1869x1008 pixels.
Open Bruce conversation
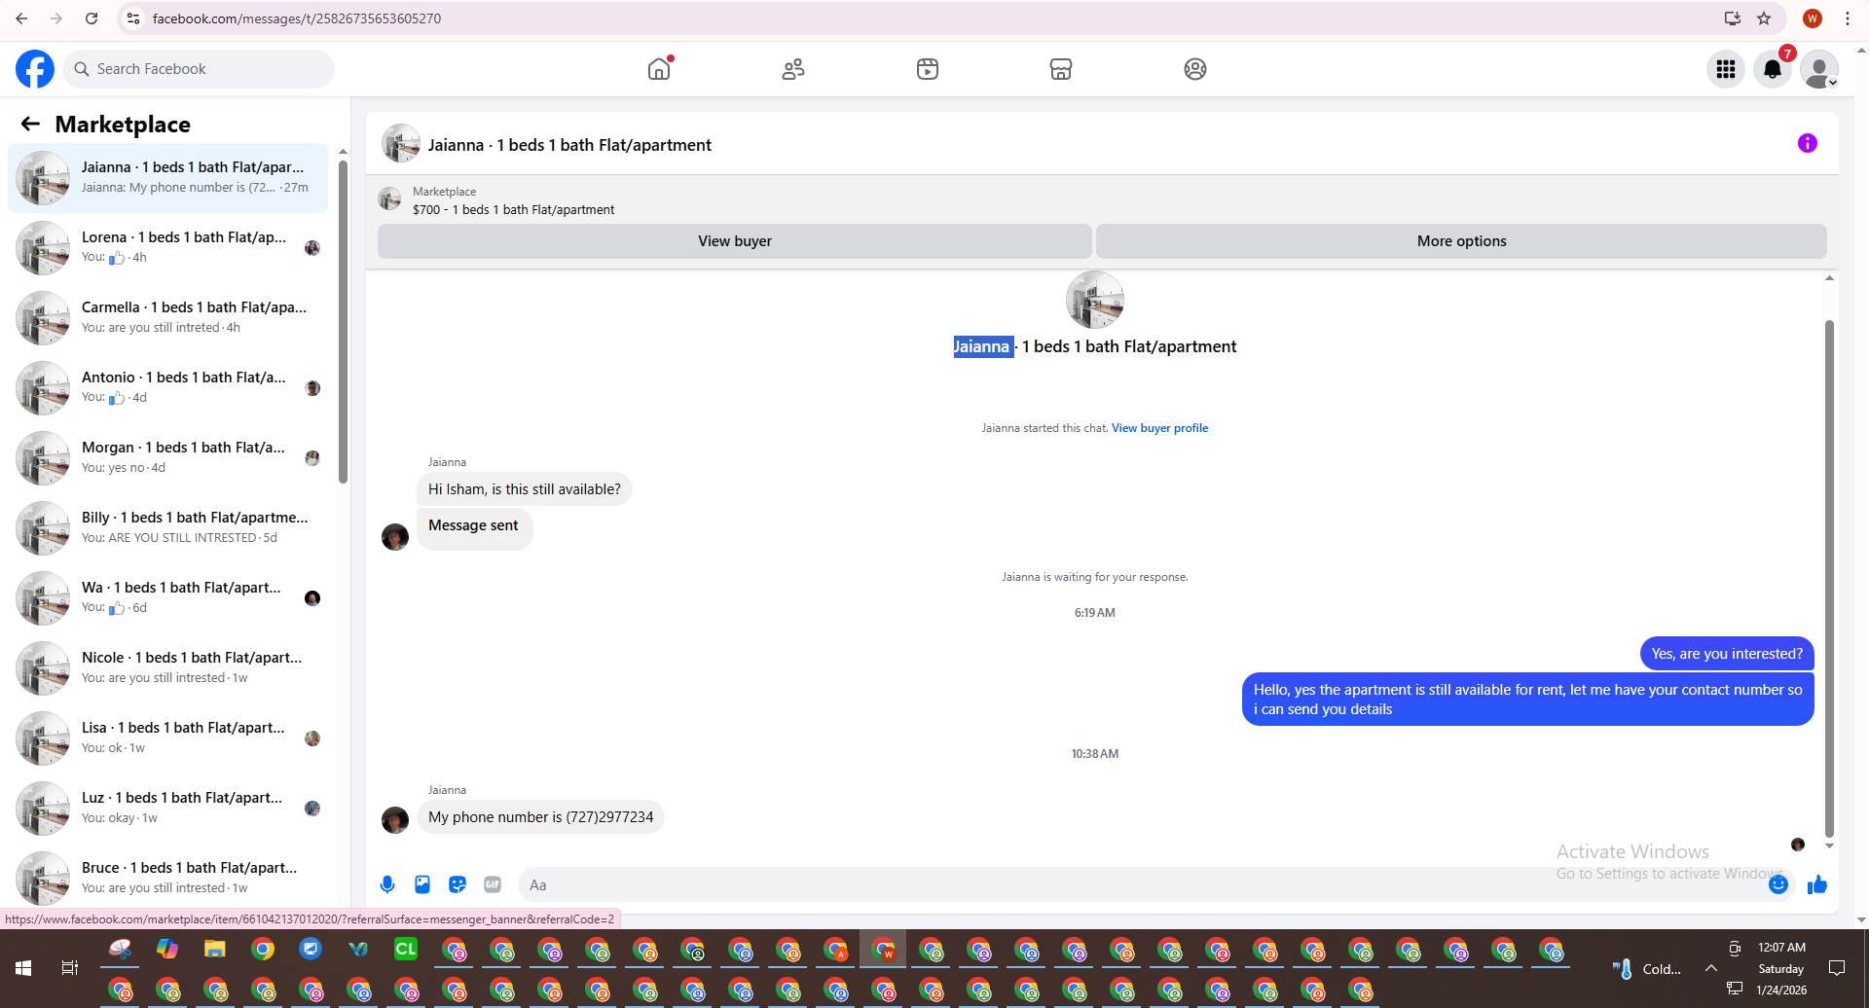coord(168,879)
